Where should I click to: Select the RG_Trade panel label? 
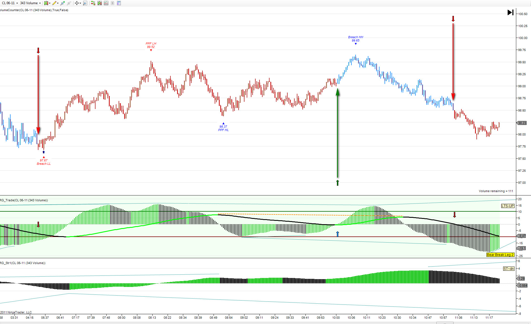tap(24, 200)
